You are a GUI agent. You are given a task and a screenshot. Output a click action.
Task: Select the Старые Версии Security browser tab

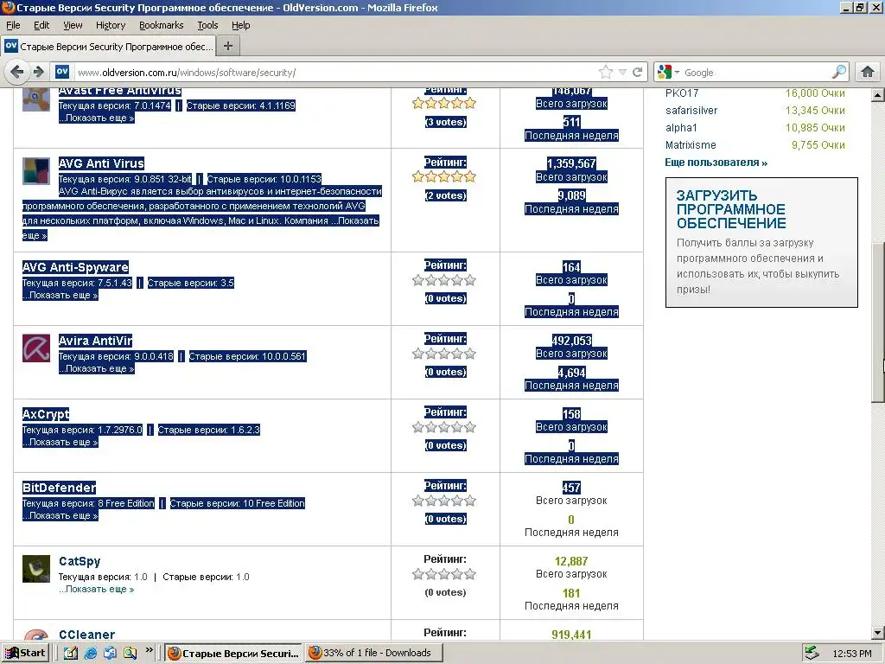tap(109, 47)
